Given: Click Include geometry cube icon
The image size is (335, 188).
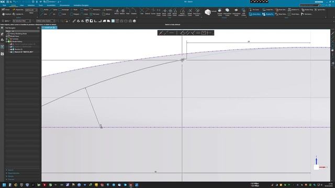Looking at the screenshot, I should click(208, 12).
